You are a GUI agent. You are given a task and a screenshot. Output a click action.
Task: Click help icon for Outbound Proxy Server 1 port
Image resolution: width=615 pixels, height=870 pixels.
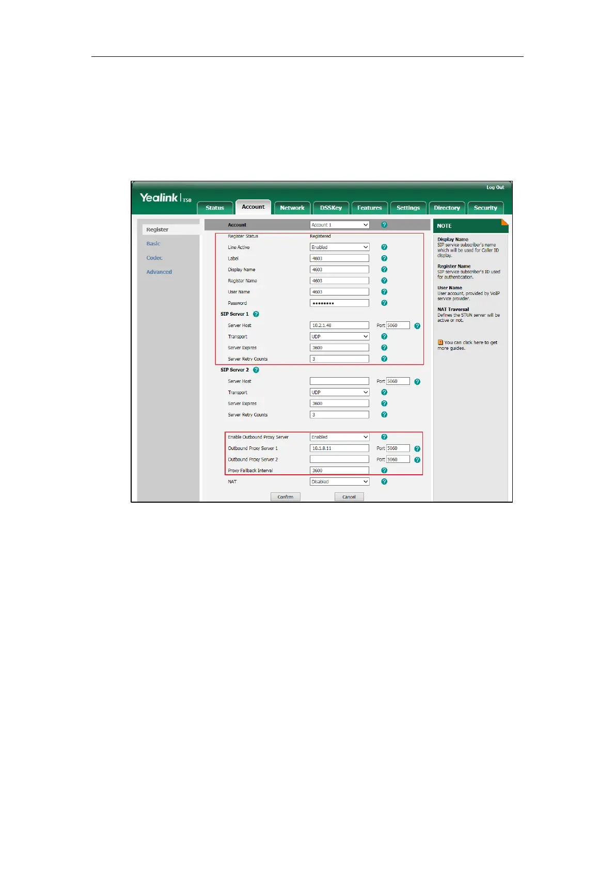click(x=417, y=449)
